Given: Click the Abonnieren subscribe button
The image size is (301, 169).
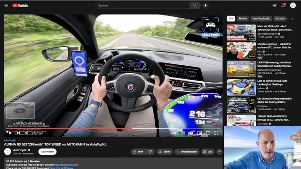Looking at the screenshot, I should (x=48, y=152).
